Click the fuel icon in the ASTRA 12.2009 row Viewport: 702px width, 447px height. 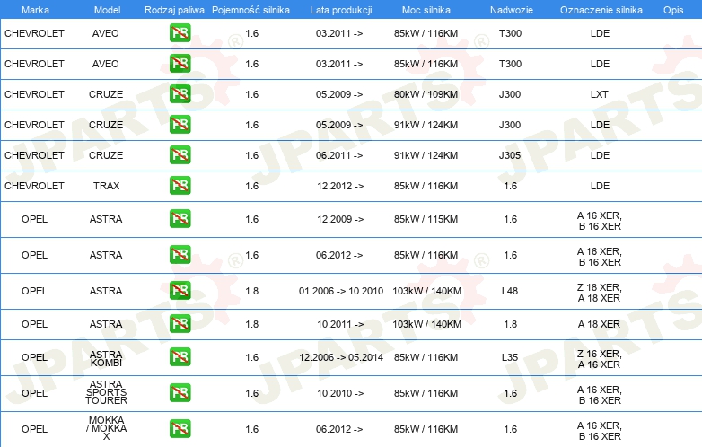pos(180,219)
